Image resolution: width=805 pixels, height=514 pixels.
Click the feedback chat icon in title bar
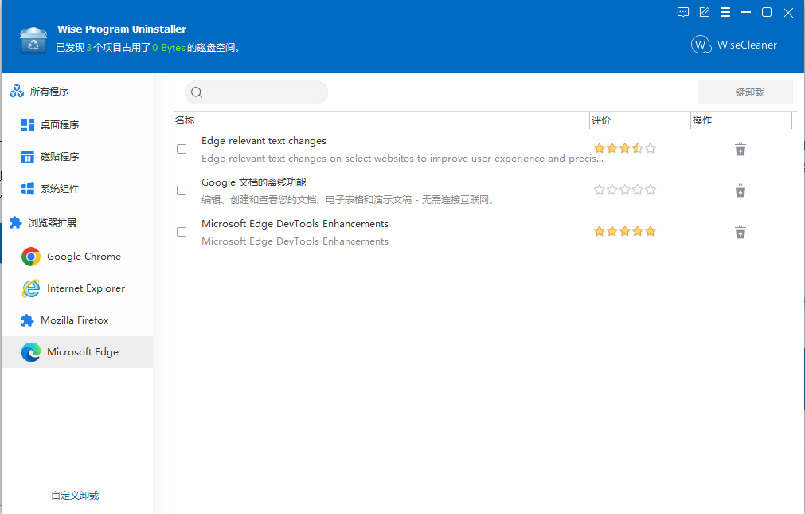[683, 12]
